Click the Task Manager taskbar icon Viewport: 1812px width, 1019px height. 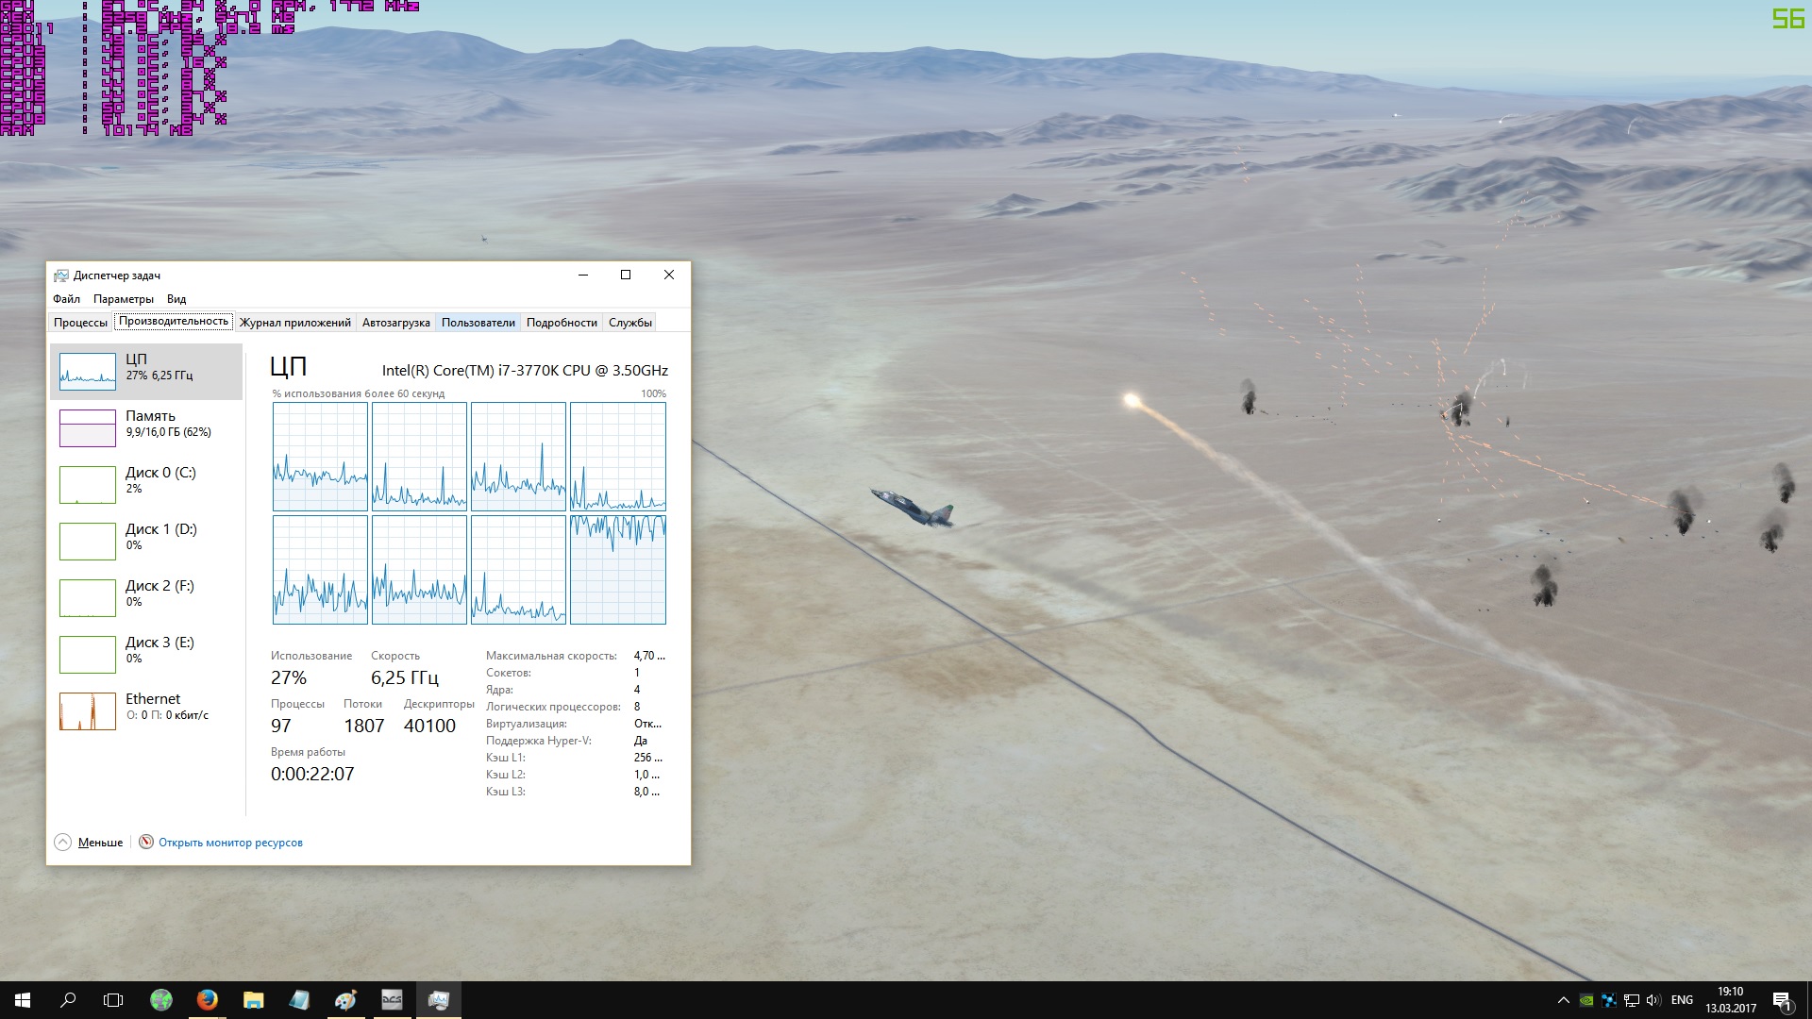coord(438,1000)
